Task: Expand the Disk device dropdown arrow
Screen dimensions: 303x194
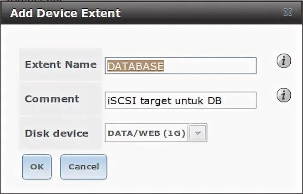Action: tap(197, 133)
